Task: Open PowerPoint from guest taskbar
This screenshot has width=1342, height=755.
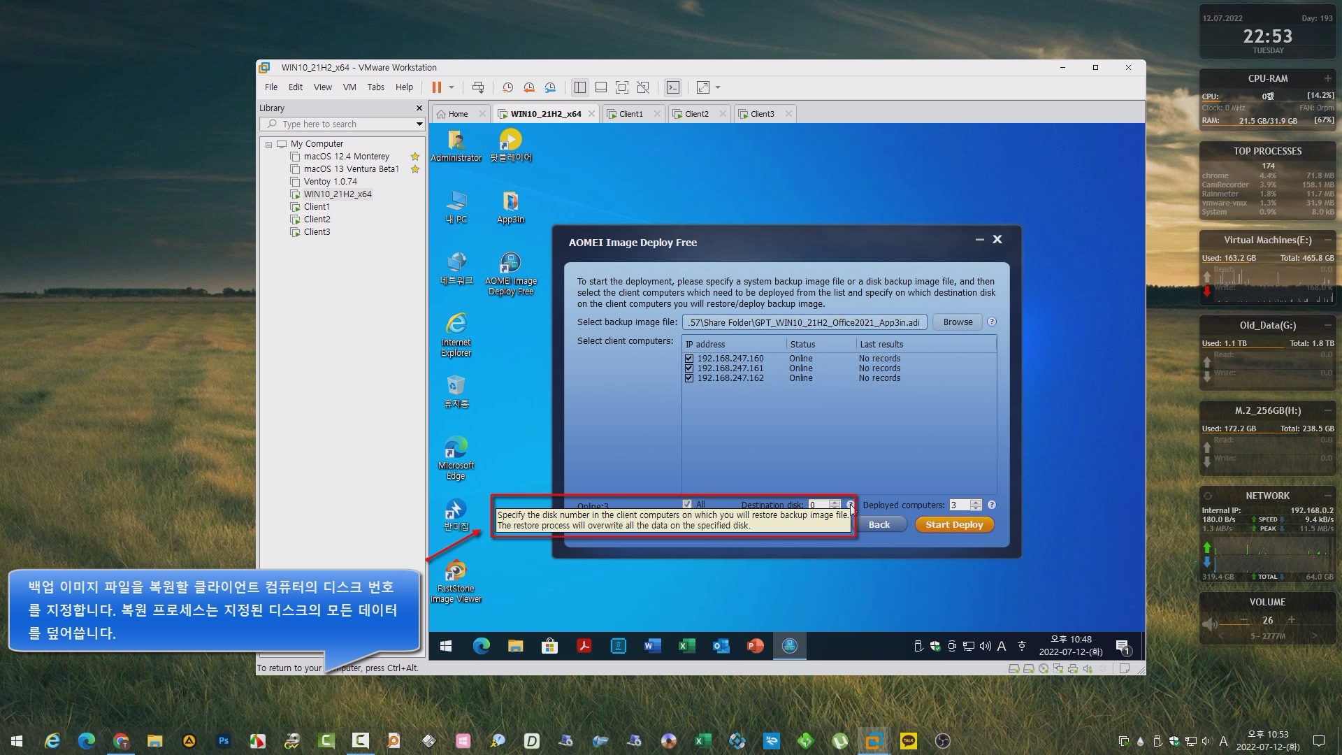Action: click(x=755, y=647)
